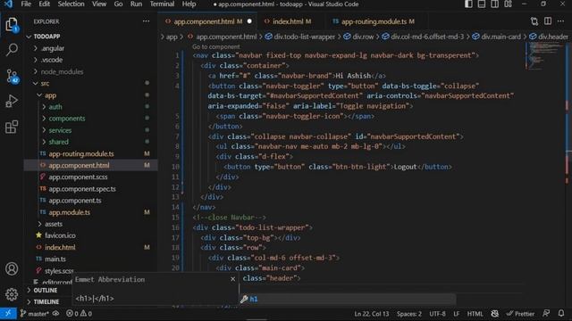Split the editor right
The height and width of the screenshot is (321, 572).
(548, 21)
